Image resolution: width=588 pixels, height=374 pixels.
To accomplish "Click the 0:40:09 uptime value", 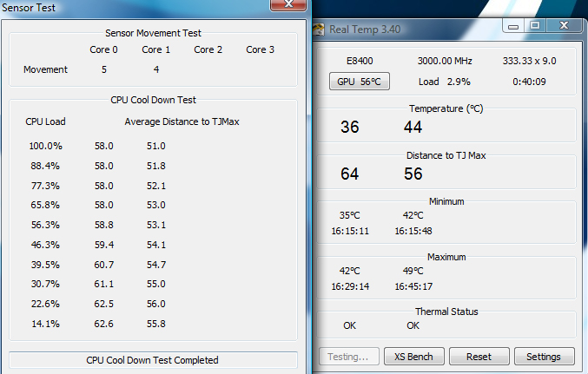I will coord(529,82).
